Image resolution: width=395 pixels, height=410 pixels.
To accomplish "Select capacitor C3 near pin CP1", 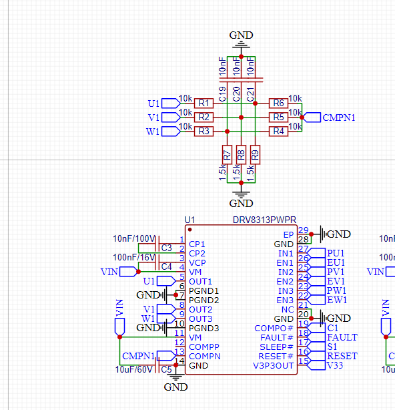I will click(x=157, y=244).
